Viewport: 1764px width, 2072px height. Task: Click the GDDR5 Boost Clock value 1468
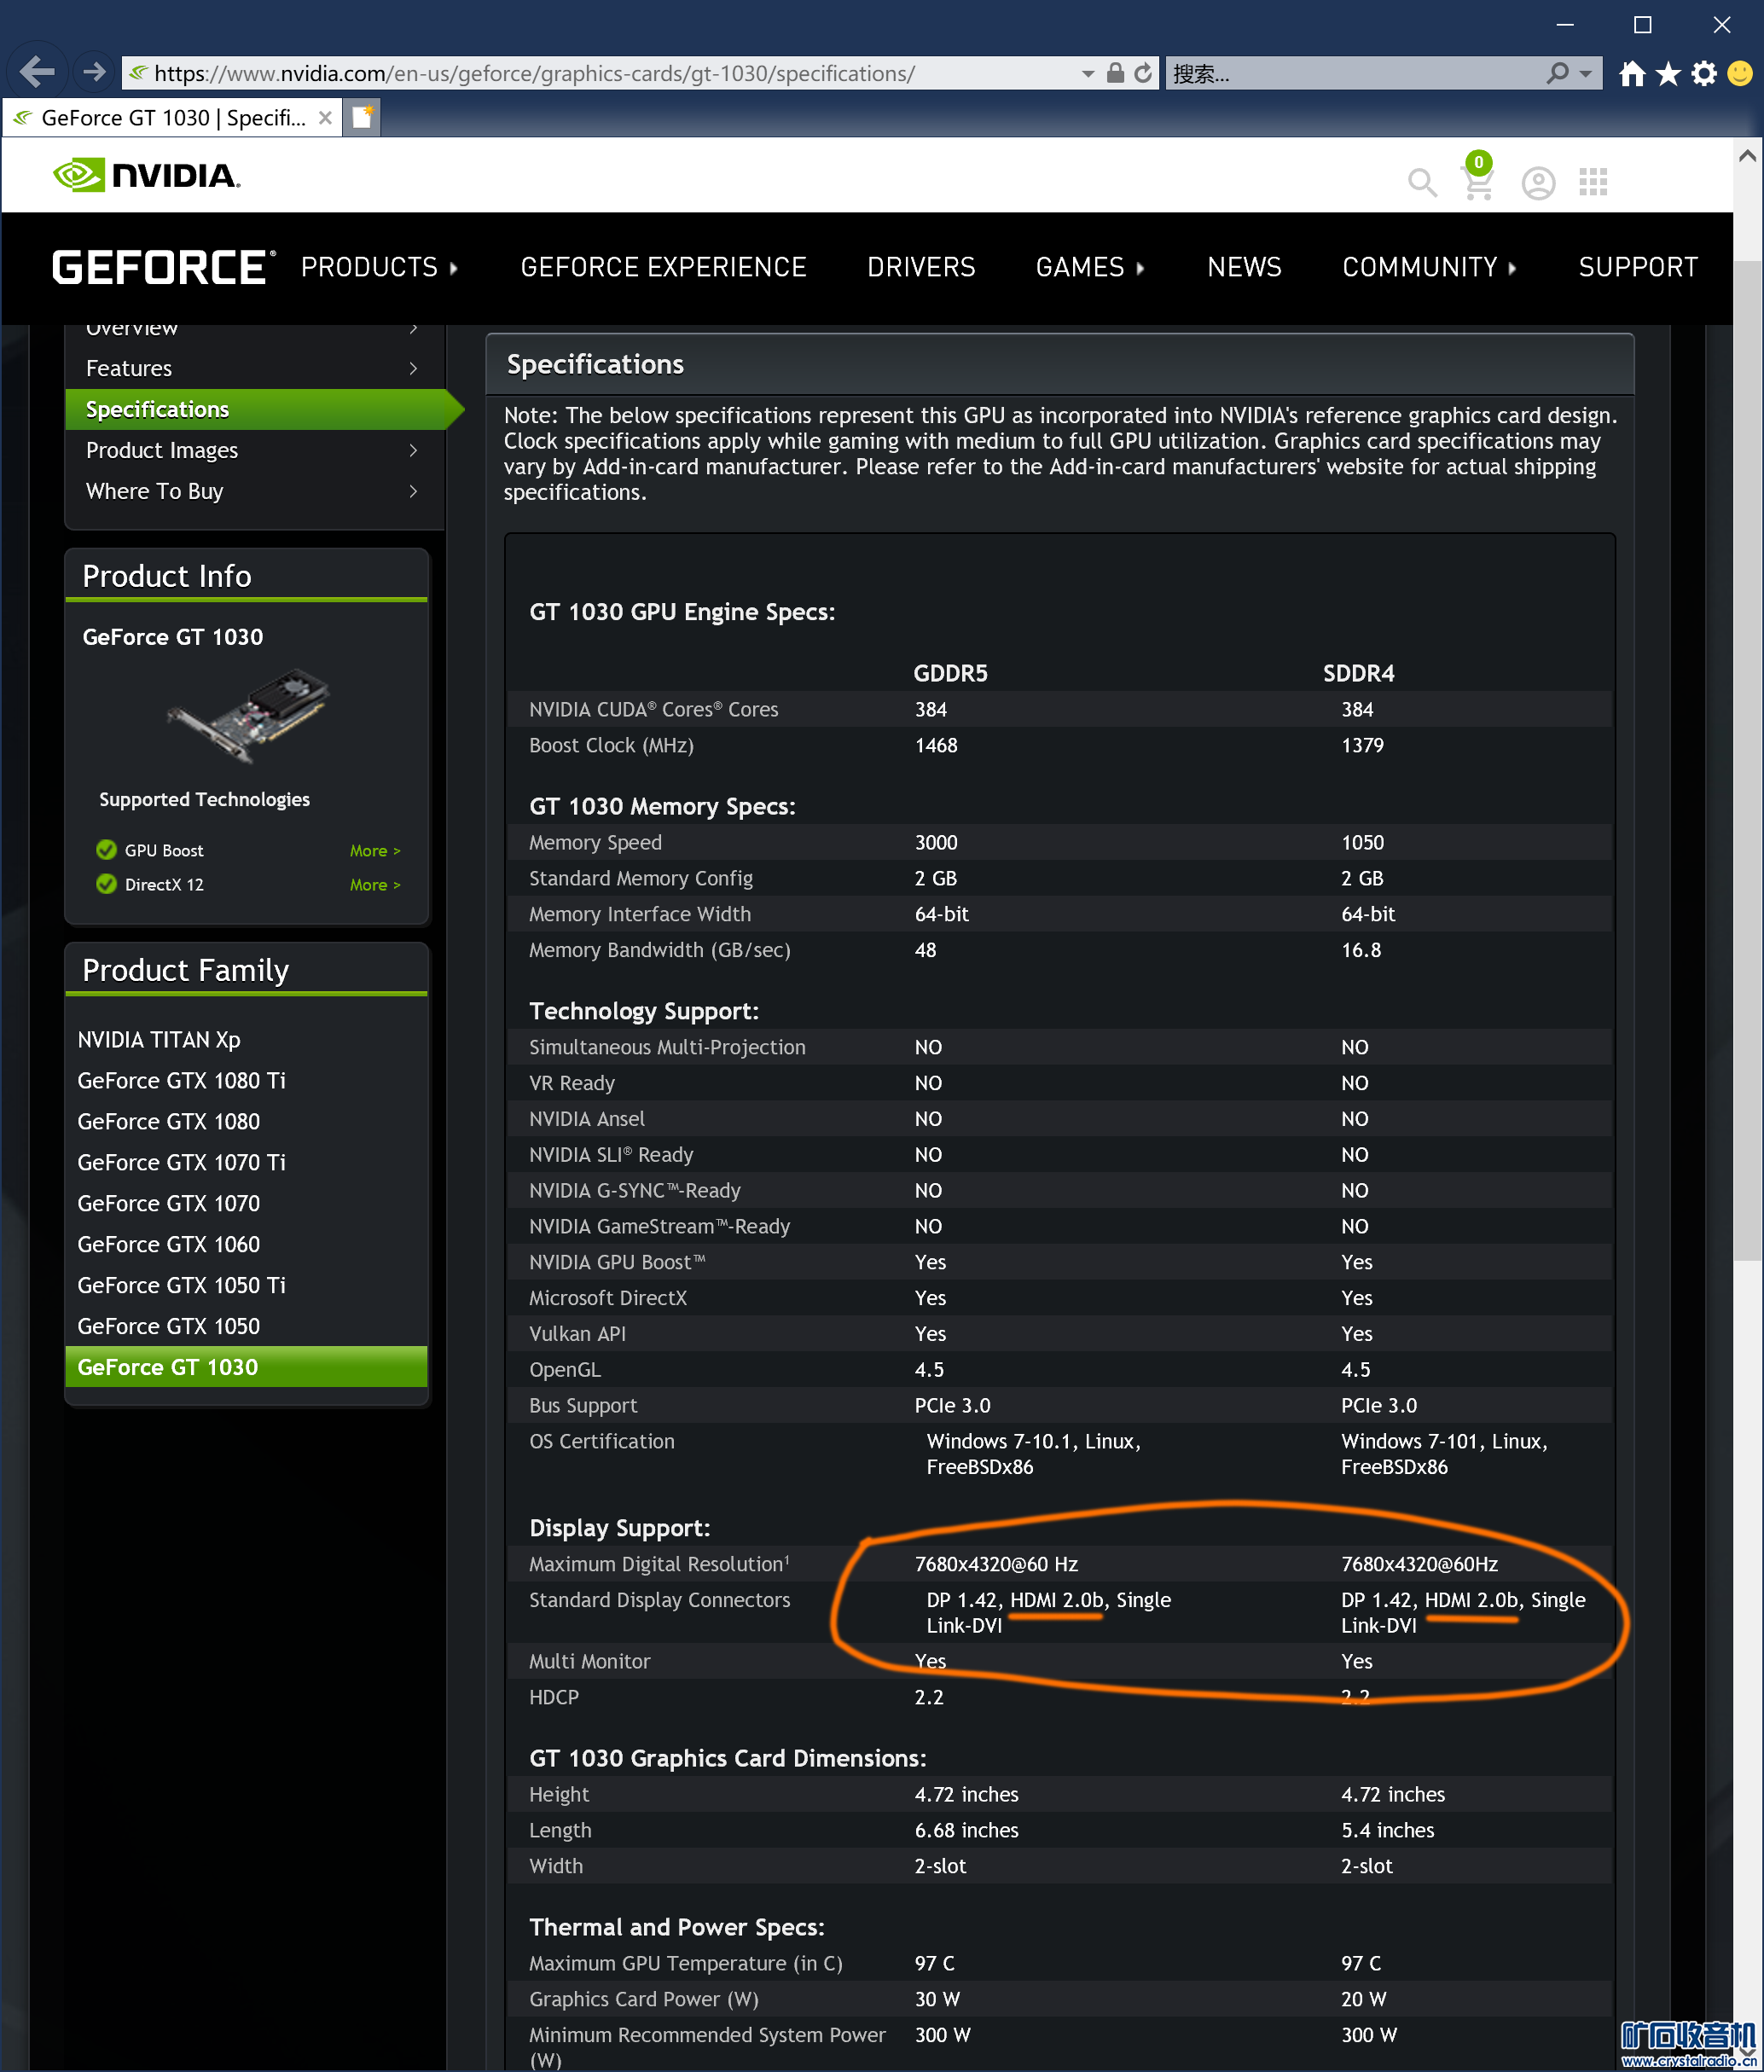coord(936,745)
